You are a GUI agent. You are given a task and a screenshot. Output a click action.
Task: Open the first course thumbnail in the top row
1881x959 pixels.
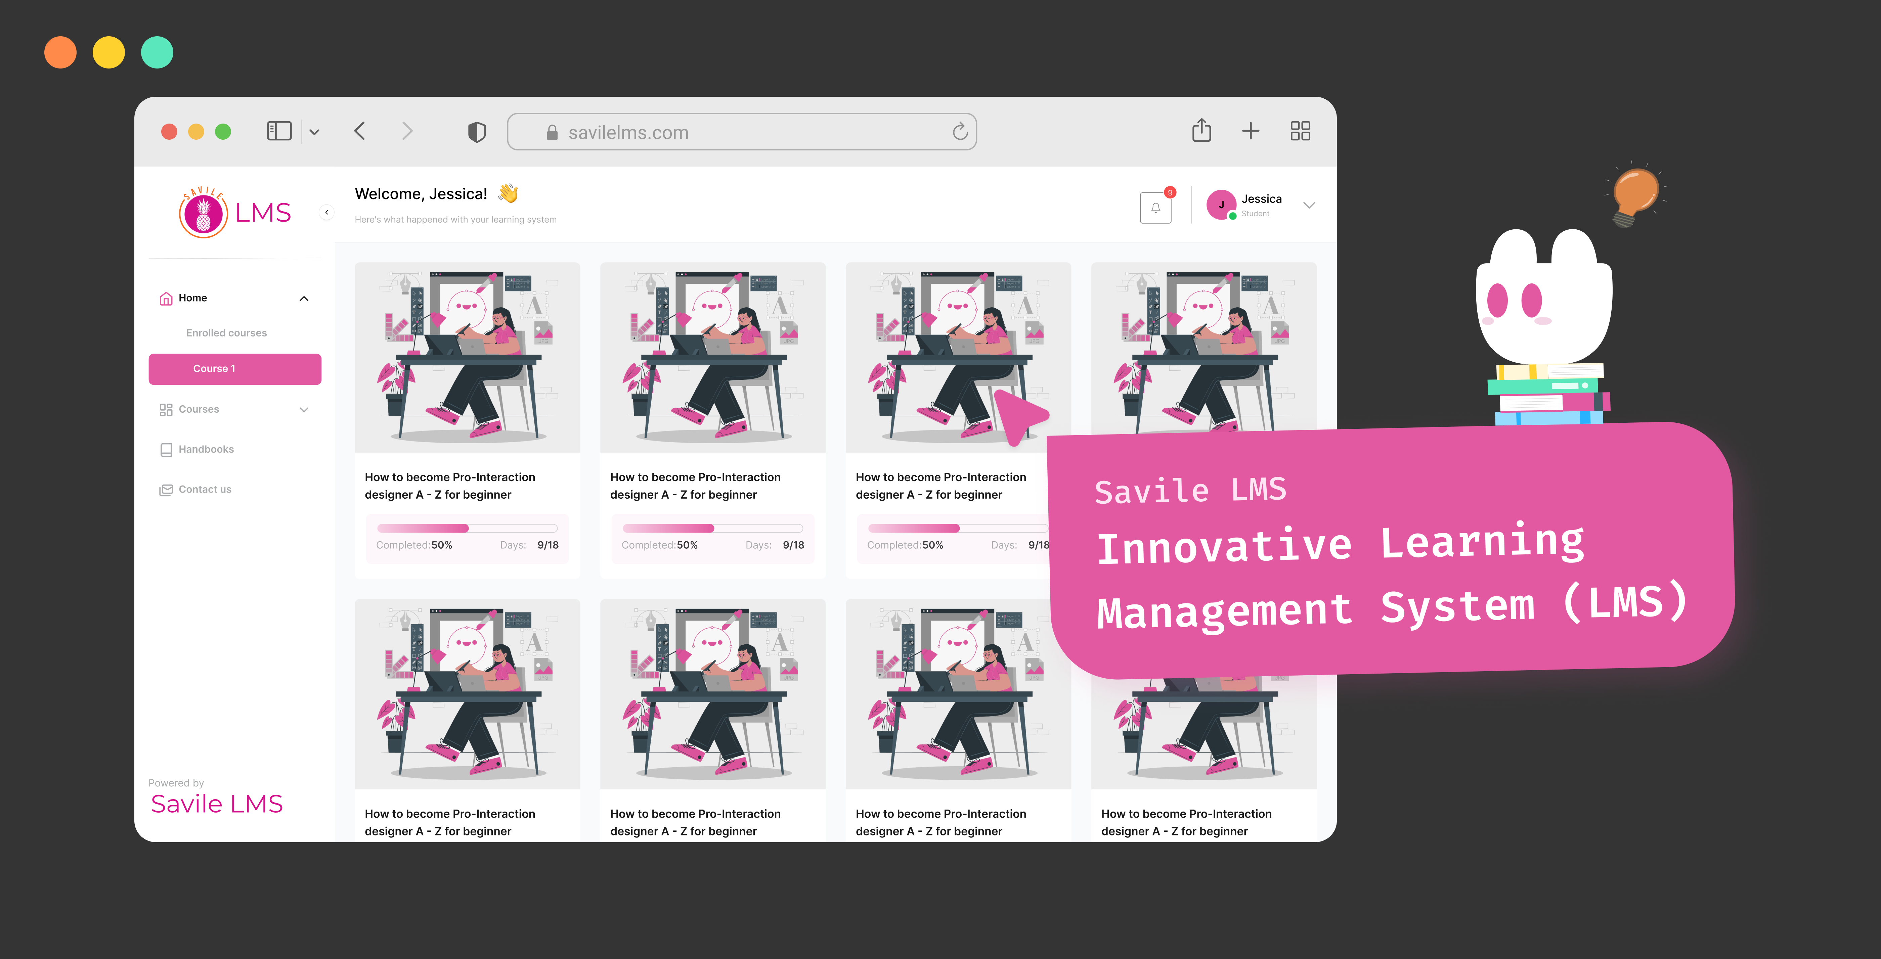coord(467,357)
